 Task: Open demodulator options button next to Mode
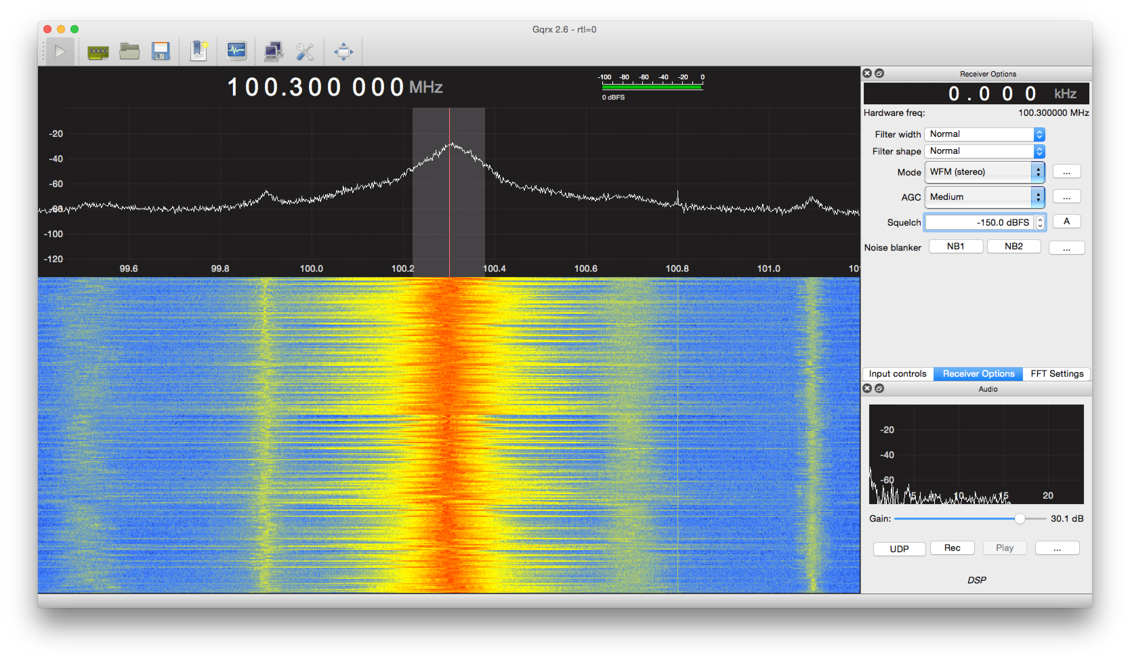1067,172
